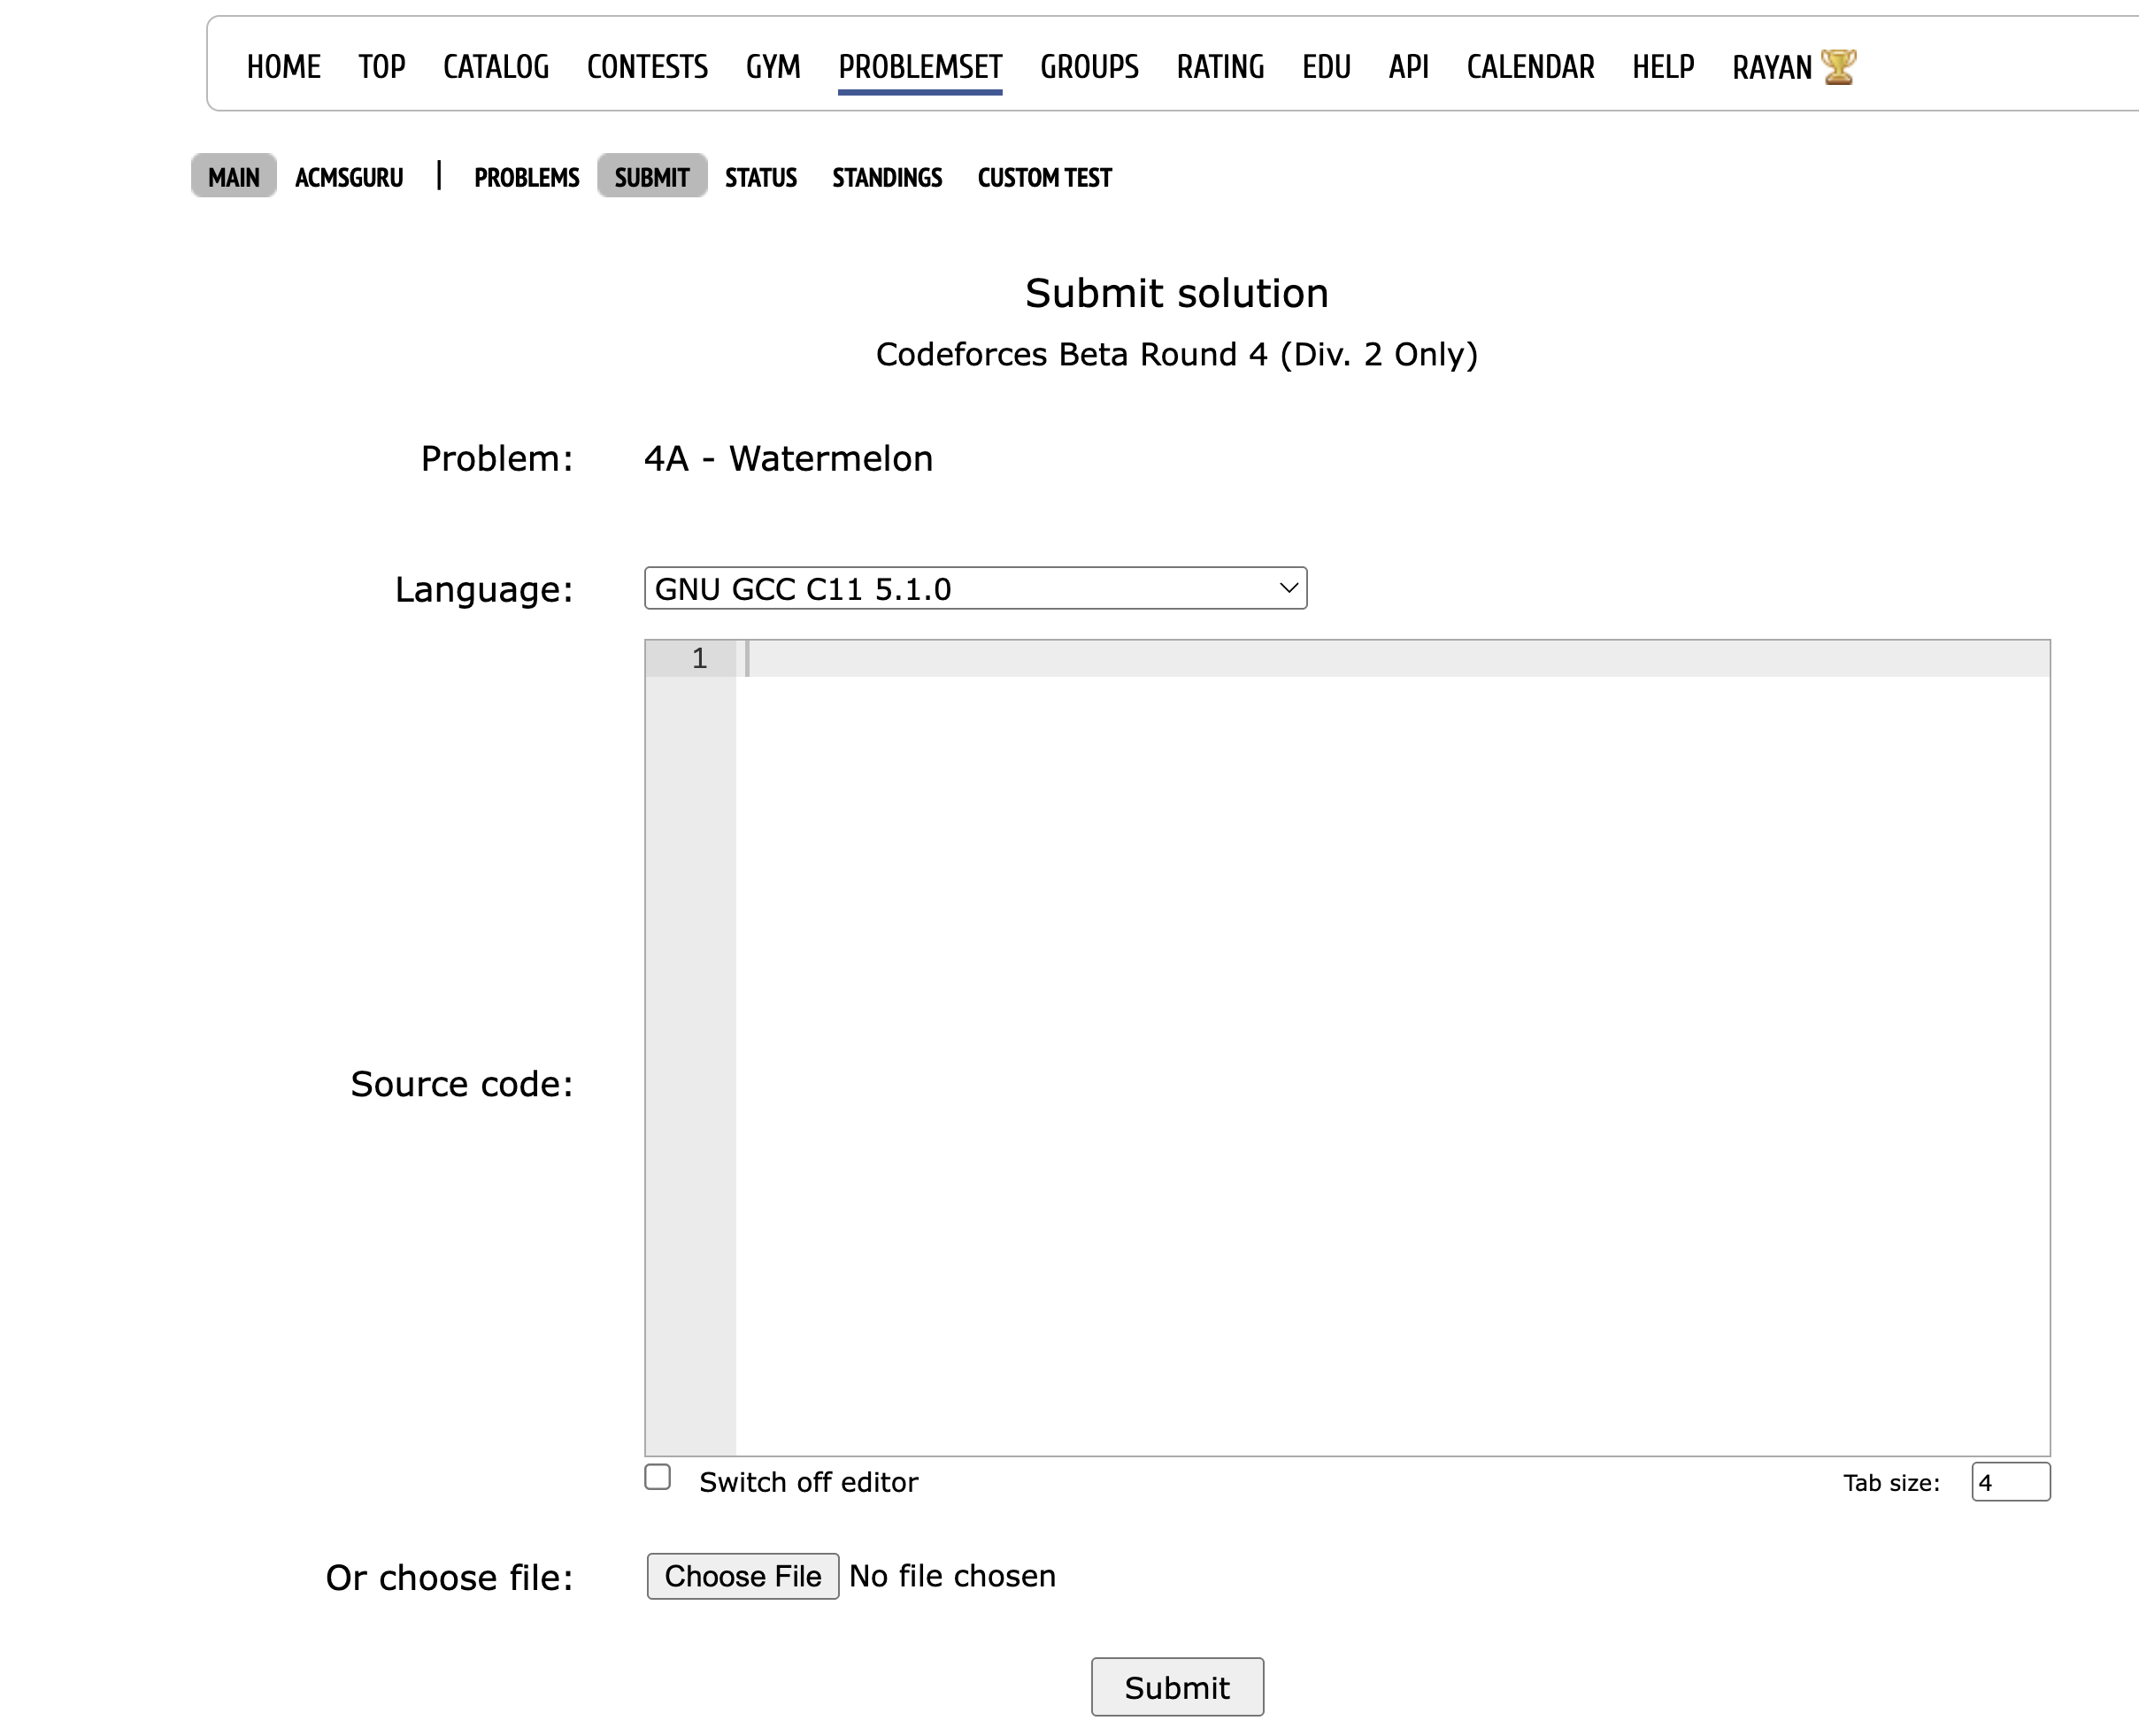Click the Tab size input field

click(2009, 1482)
